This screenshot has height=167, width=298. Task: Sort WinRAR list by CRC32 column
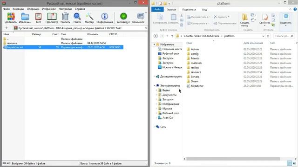point(113,34)
